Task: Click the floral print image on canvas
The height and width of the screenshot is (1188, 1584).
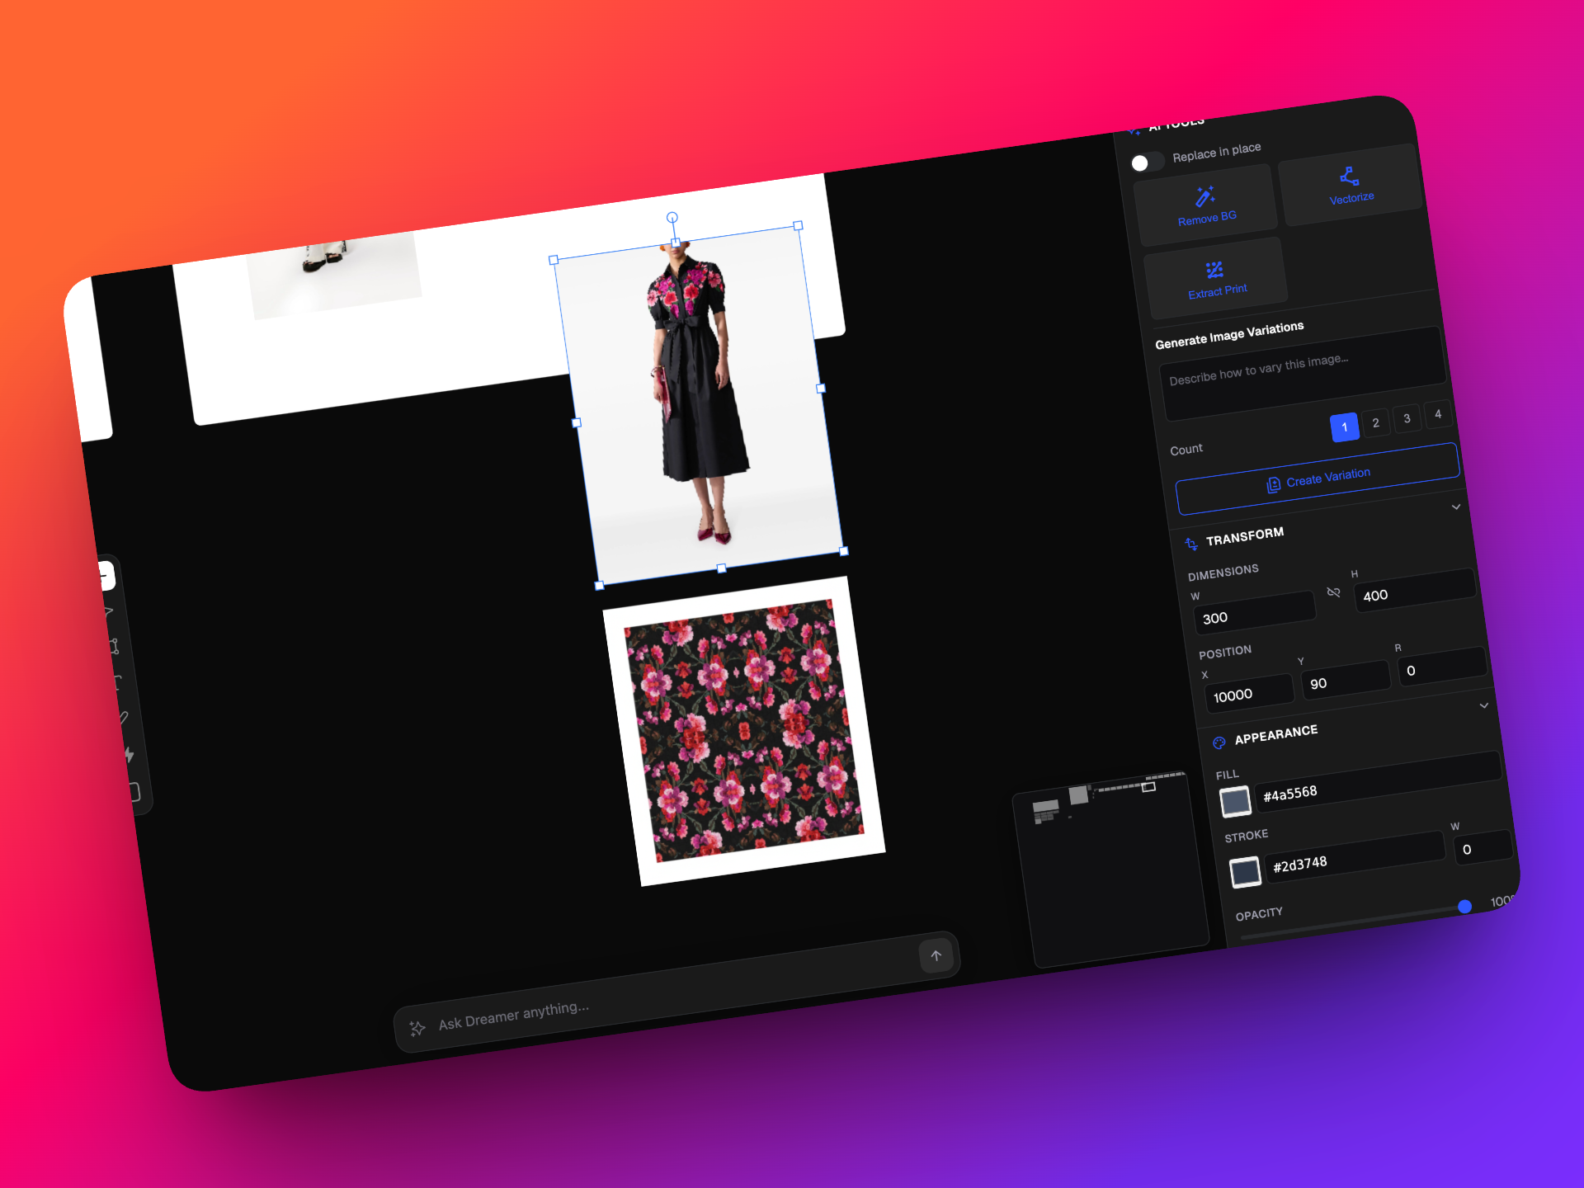Action: click(744, 731)
